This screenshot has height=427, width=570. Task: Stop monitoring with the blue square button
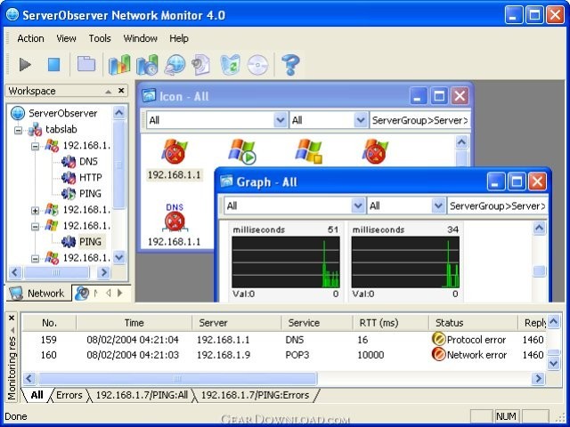[53, 65]
